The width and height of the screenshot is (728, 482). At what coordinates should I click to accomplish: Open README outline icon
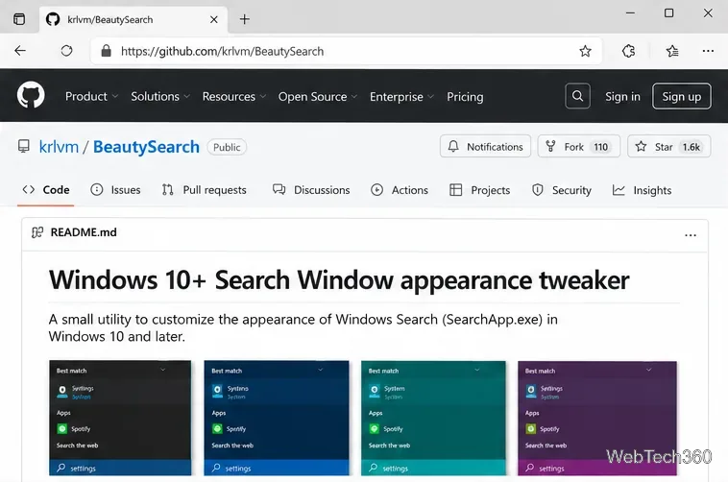pyautogui.click(x=37, y=232)
